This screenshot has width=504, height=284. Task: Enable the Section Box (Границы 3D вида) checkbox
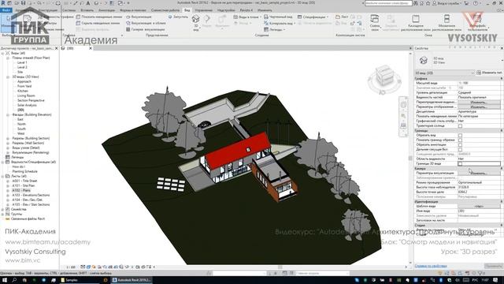pyautogui.click(x=460, y=163)
